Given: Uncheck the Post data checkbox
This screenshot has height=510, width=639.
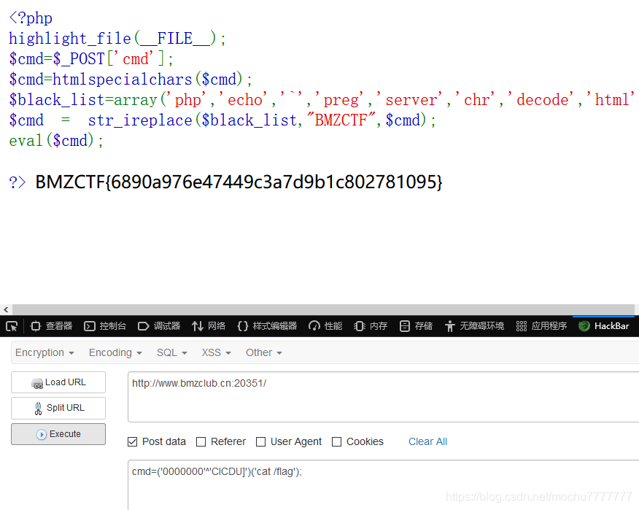Looking at the screenshot, I should click(x=133, y=442).
